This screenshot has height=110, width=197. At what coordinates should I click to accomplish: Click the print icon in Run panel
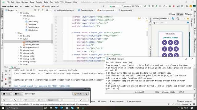10,86
